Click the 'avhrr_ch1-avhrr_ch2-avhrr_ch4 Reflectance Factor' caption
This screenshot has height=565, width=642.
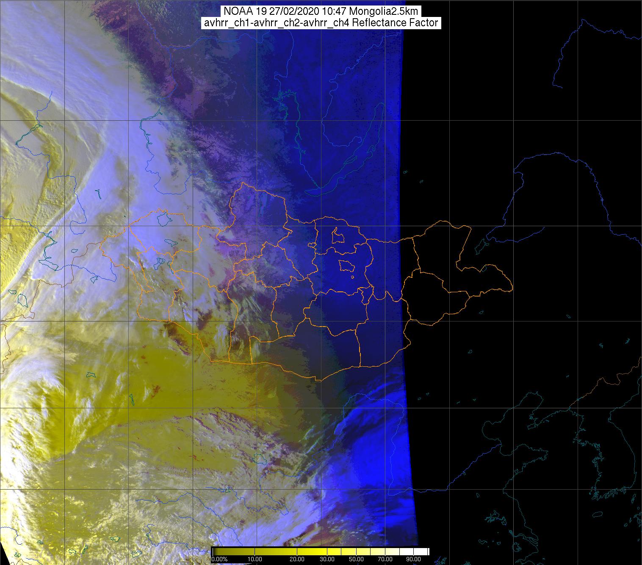[x=321, y=23]
